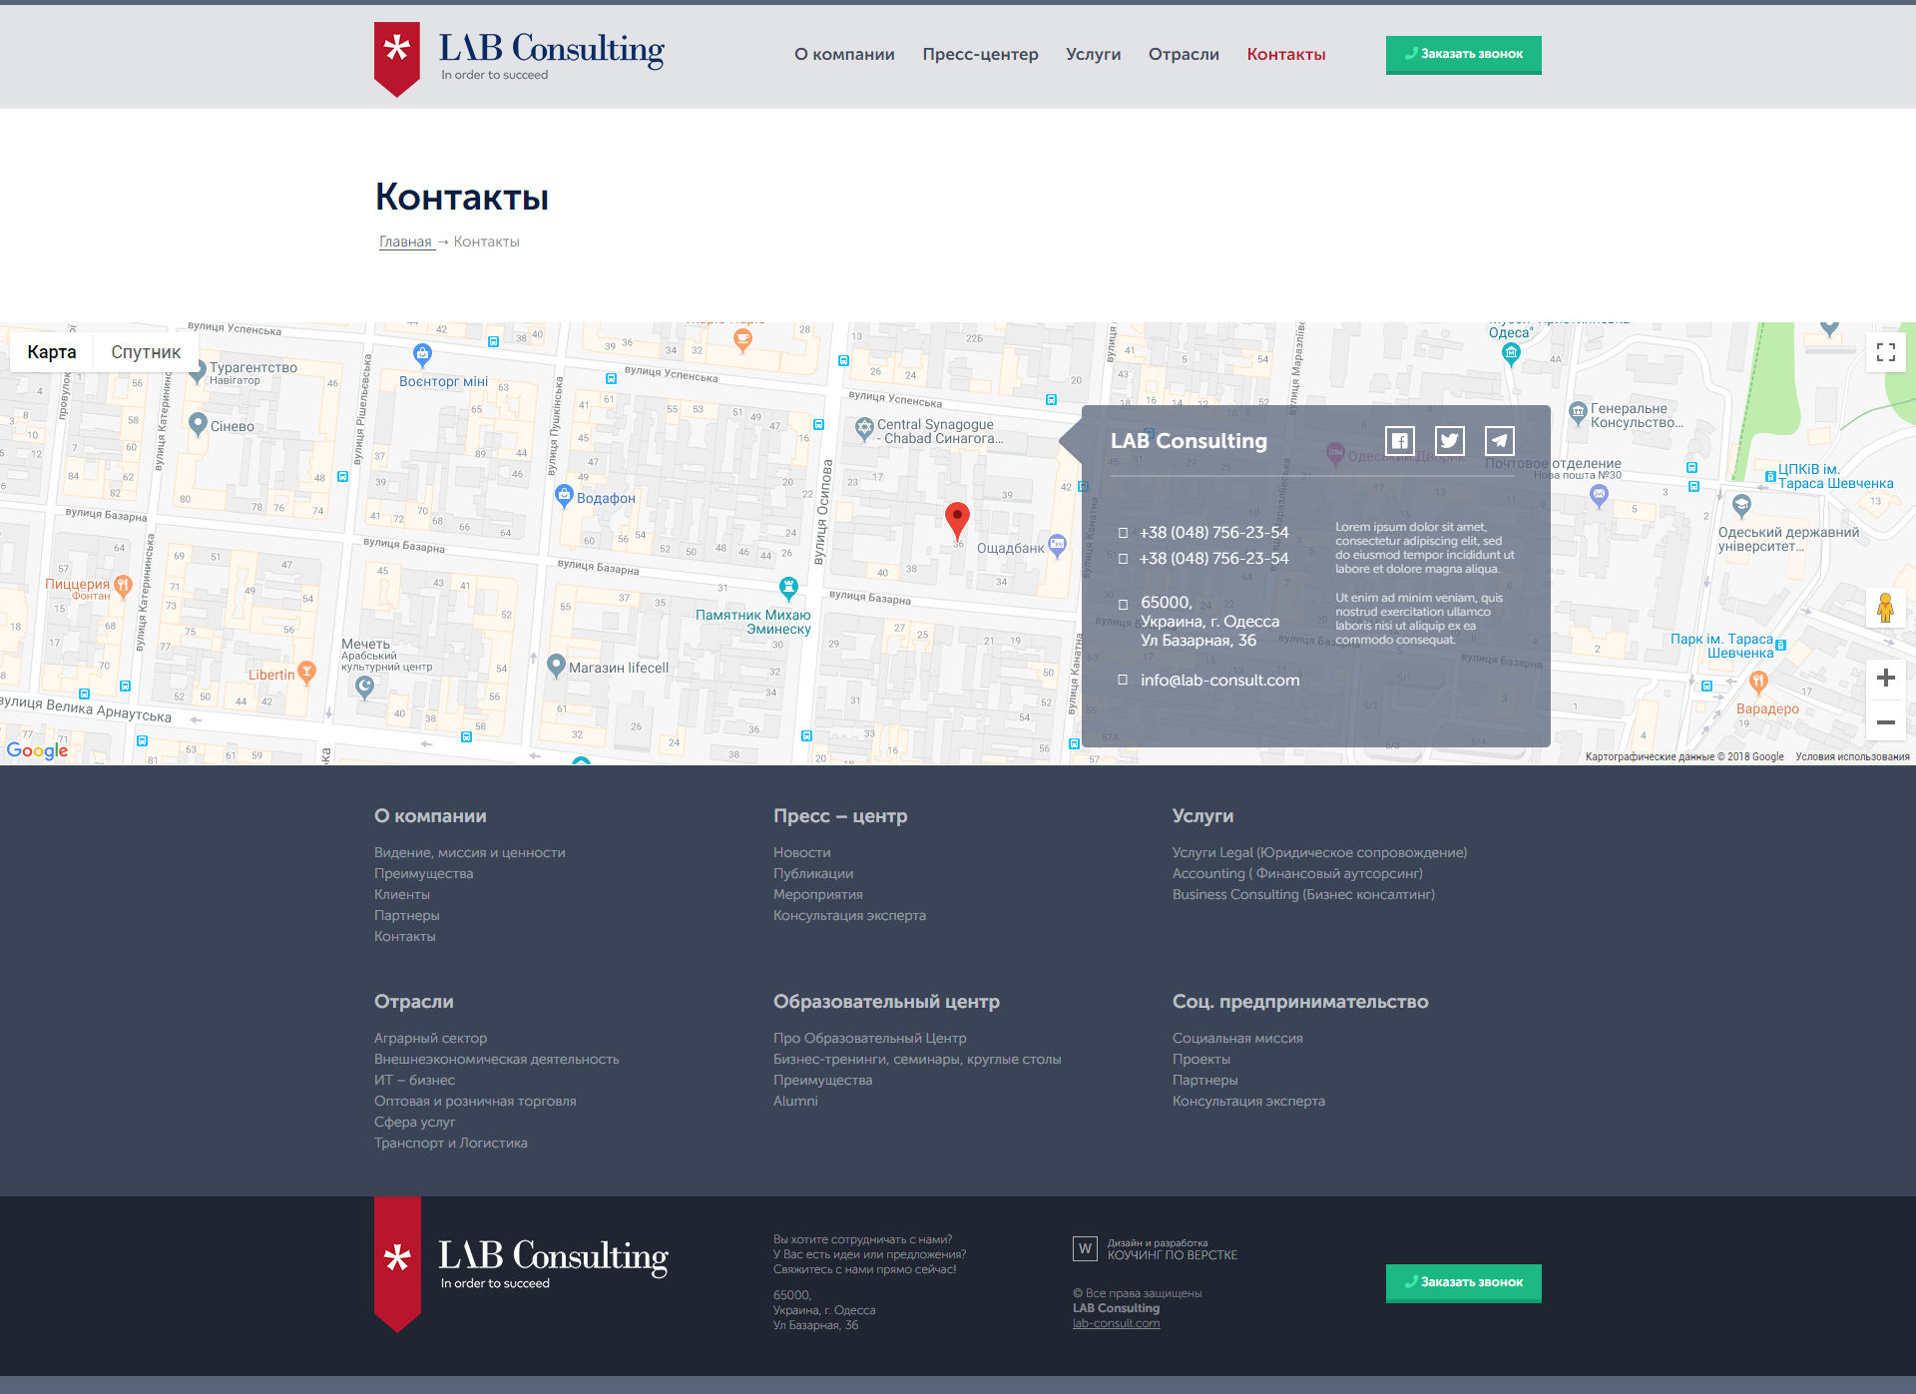The height and width of the screenshot is (1394, 1916).
Task: Click the info@lab-consult.com email address
Action: [x=1219, y=681]
